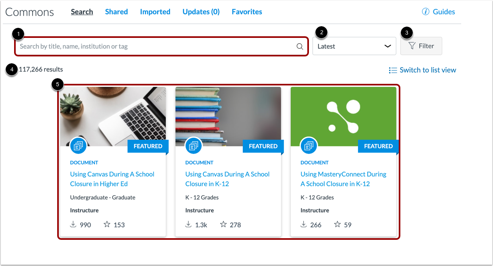This screenshot has width=493, height=266.
Task: Open the Latest sort dropdown
Action: 354,46
